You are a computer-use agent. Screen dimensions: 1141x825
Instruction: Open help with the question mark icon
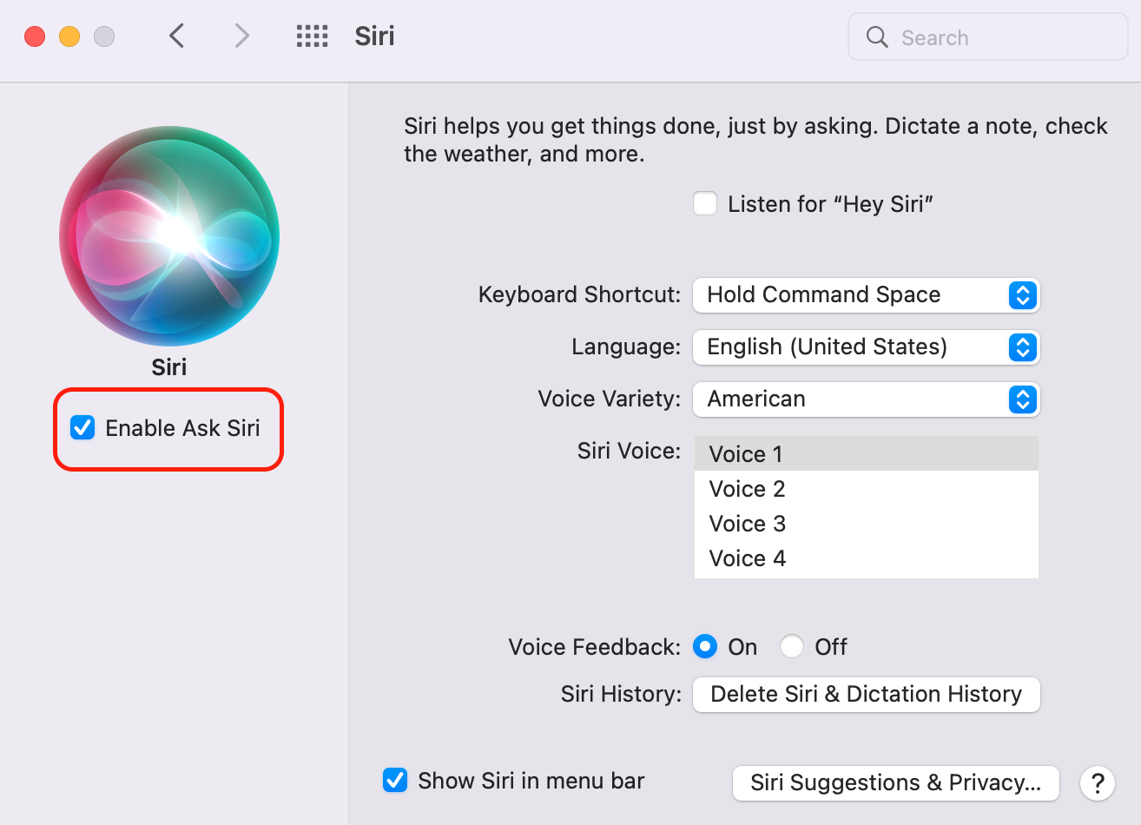(x=1097, y=782)
